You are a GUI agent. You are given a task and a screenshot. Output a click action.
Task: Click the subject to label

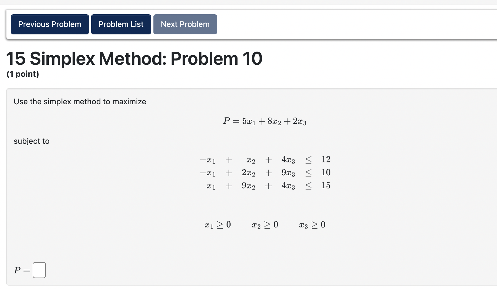point(32,141)
